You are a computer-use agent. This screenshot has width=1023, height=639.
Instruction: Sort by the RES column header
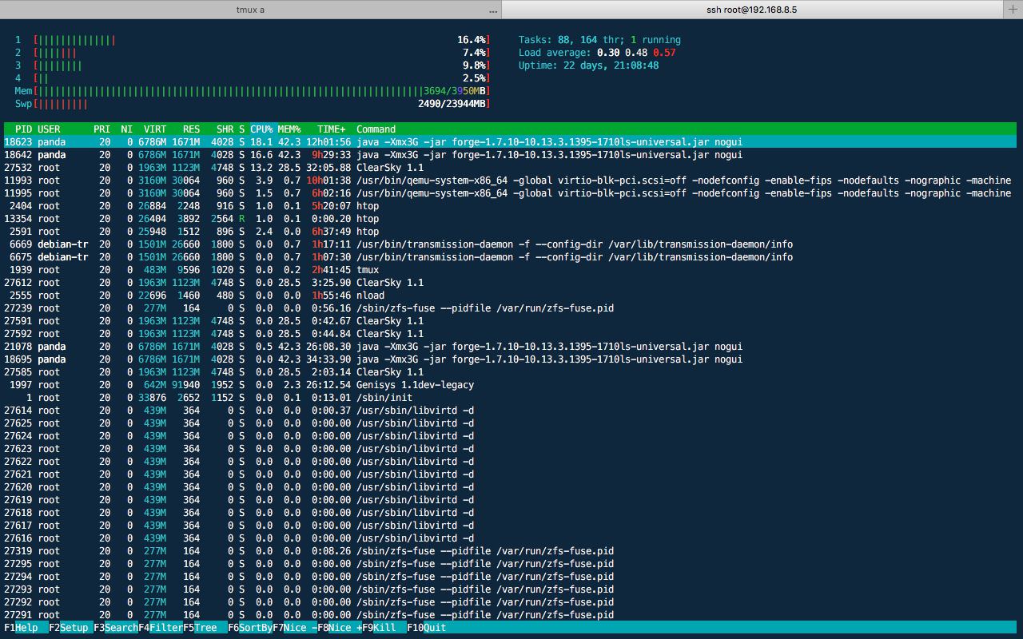coord(191,129)
